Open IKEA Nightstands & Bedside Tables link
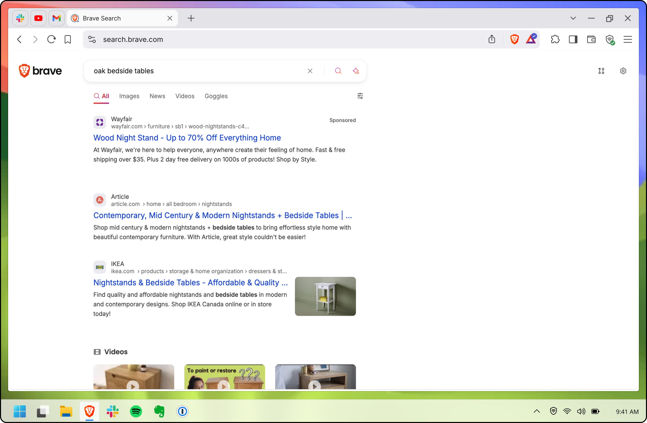Image resolution: width=647 pixels, height=423 pixels. (190, 282)
